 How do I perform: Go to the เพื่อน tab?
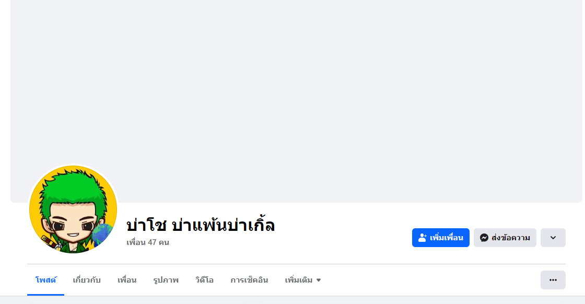127,280
